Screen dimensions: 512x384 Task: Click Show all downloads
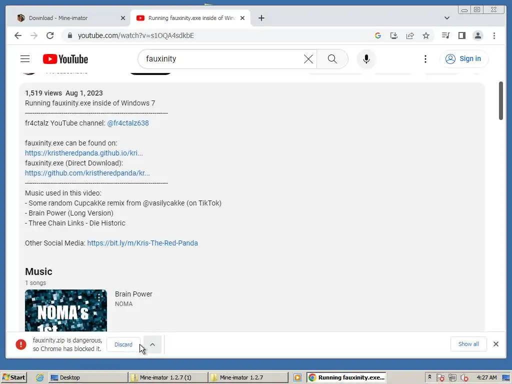[468, 344]
